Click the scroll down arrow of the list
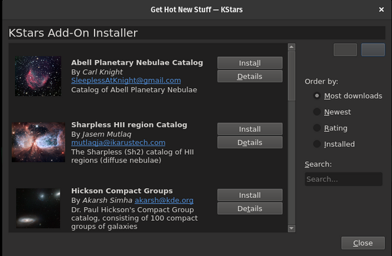The width and height of the screenshot is (392, 256). tap(291, 229)
